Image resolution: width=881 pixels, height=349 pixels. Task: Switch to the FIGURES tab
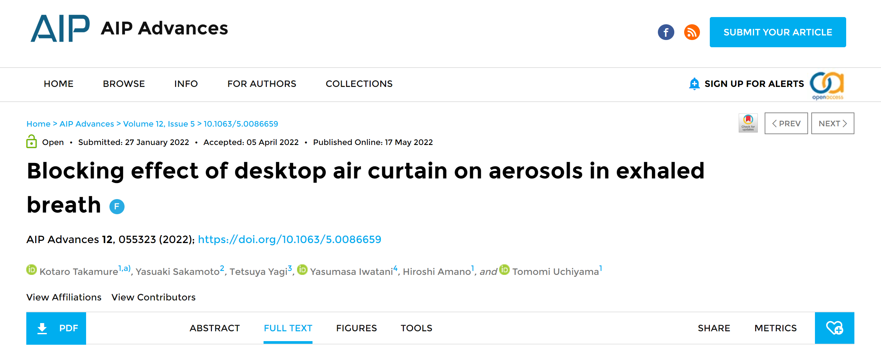(x=356, y=328)
